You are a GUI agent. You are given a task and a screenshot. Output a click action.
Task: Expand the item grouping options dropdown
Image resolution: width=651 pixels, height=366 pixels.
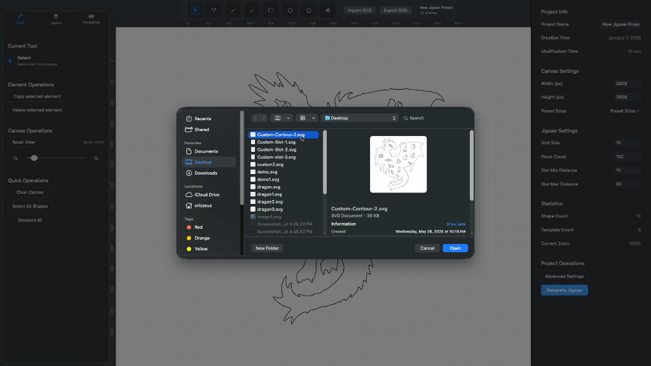pyautogui.click(x=306, y=118)
